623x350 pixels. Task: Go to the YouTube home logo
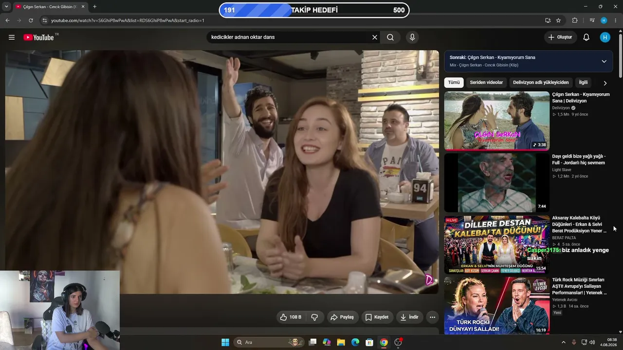tap(39, 37)
